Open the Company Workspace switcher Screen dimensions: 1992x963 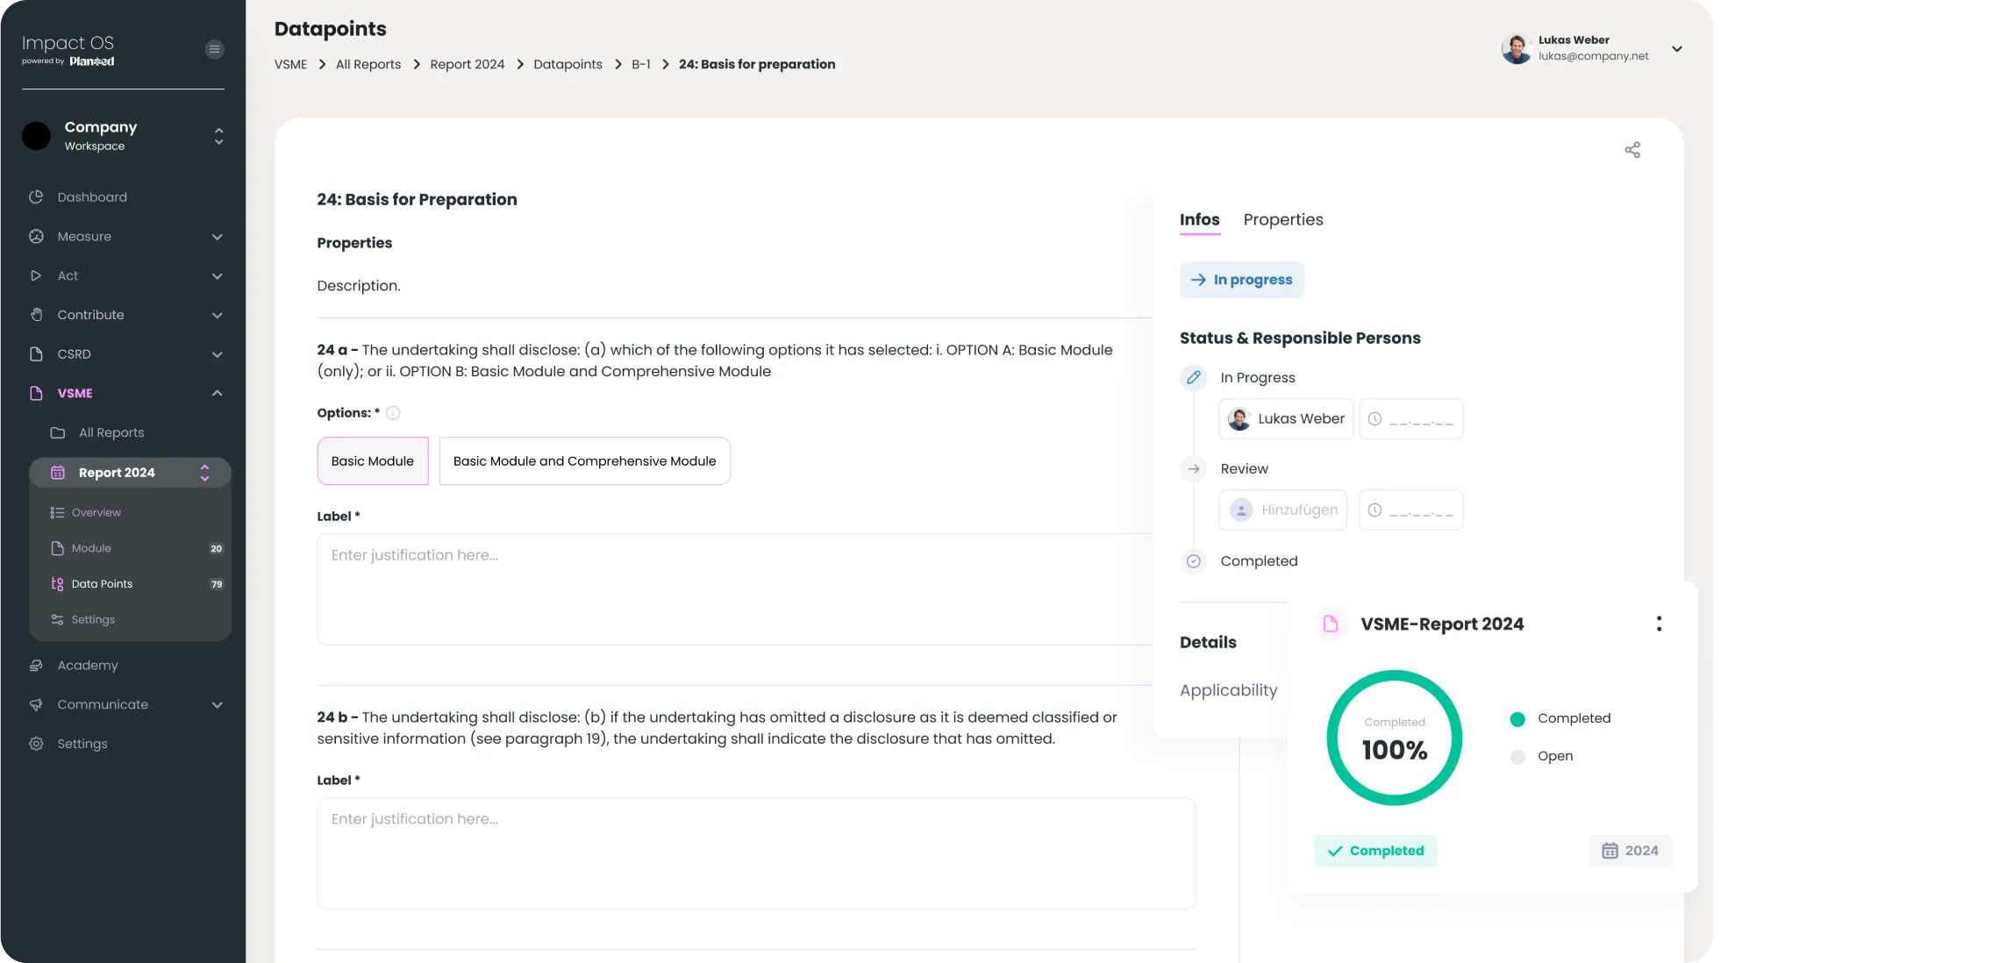(x=218, y=136)
